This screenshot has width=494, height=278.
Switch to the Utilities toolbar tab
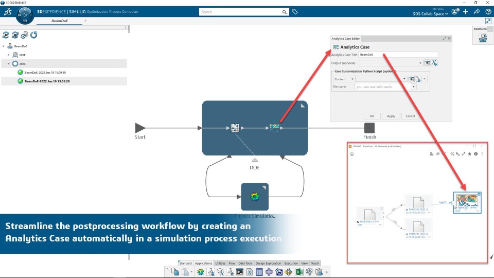pos(220,263)
